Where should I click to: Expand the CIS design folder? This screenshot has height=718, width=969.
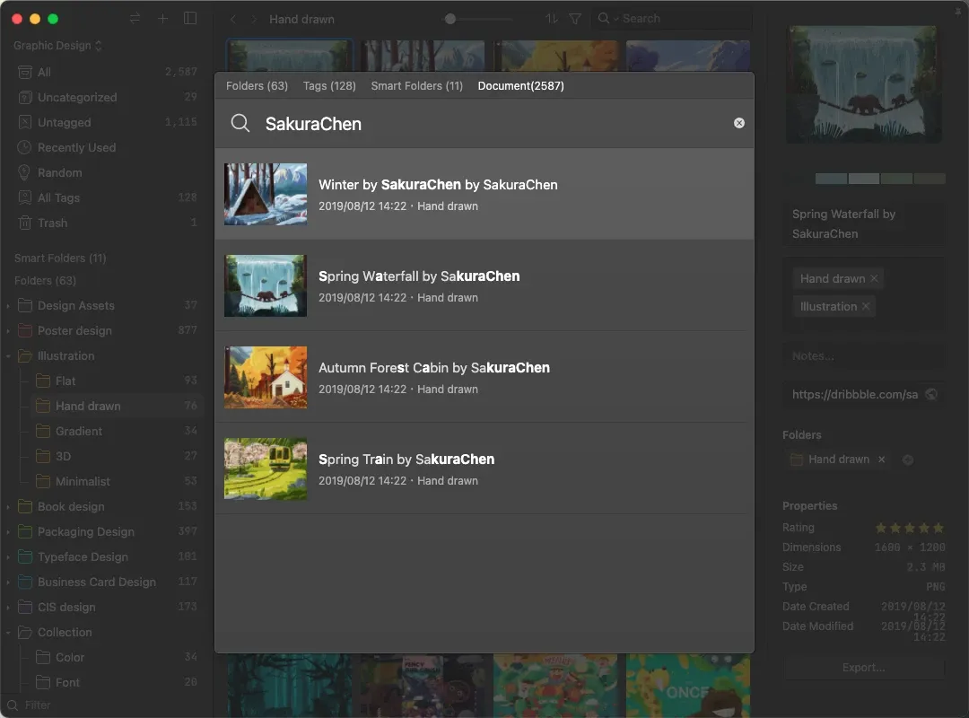click(8, 608)
